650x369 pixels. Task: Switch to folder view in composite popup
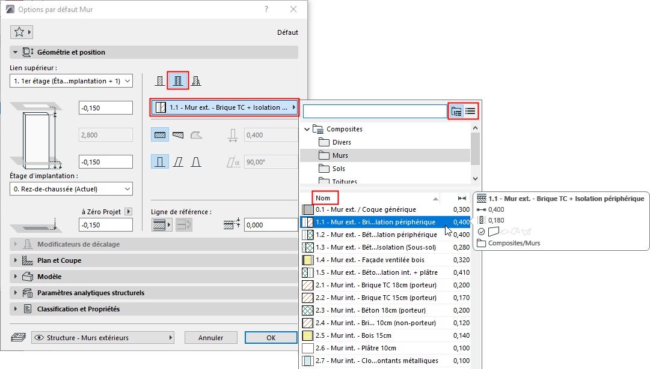pyautogui.click(x=456, y=111)
